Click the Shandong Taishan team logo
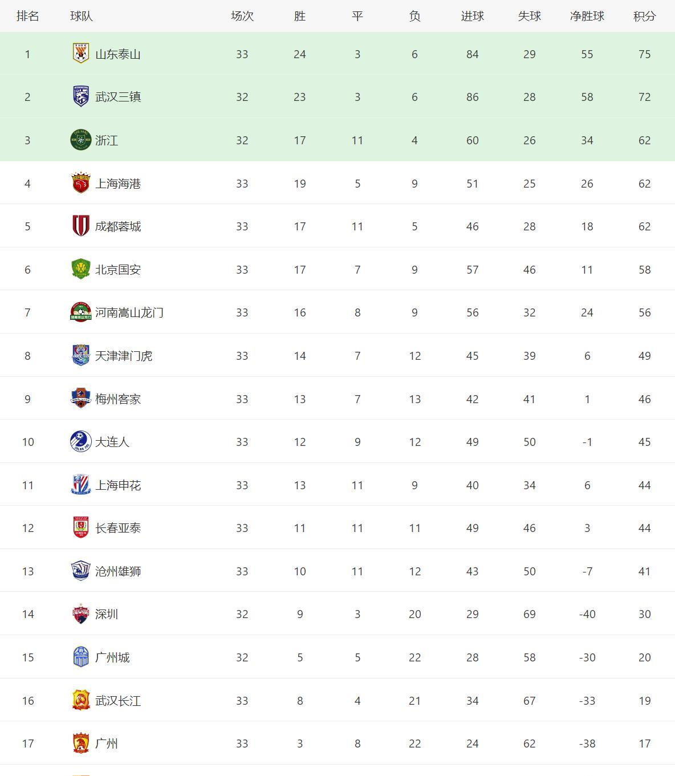This screenshot has width=675, height=776. (81, 54)
